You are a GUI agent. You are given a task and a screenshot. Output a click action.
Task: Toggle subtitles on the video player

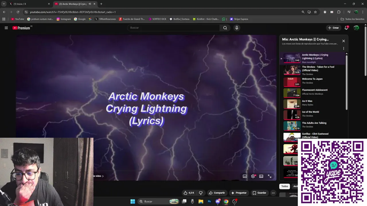[245, 176]
